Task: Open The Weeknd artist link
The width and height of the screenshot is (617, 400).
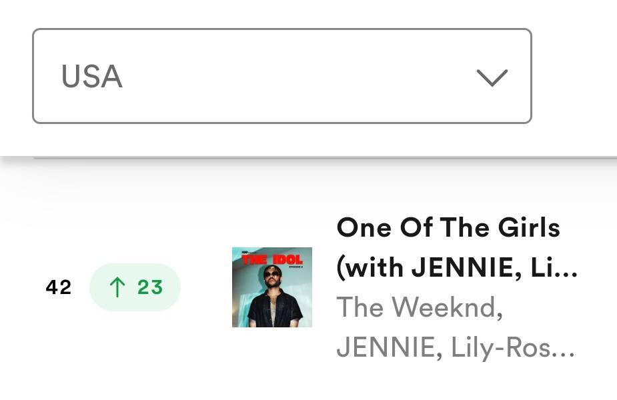Action: (420, 307)
